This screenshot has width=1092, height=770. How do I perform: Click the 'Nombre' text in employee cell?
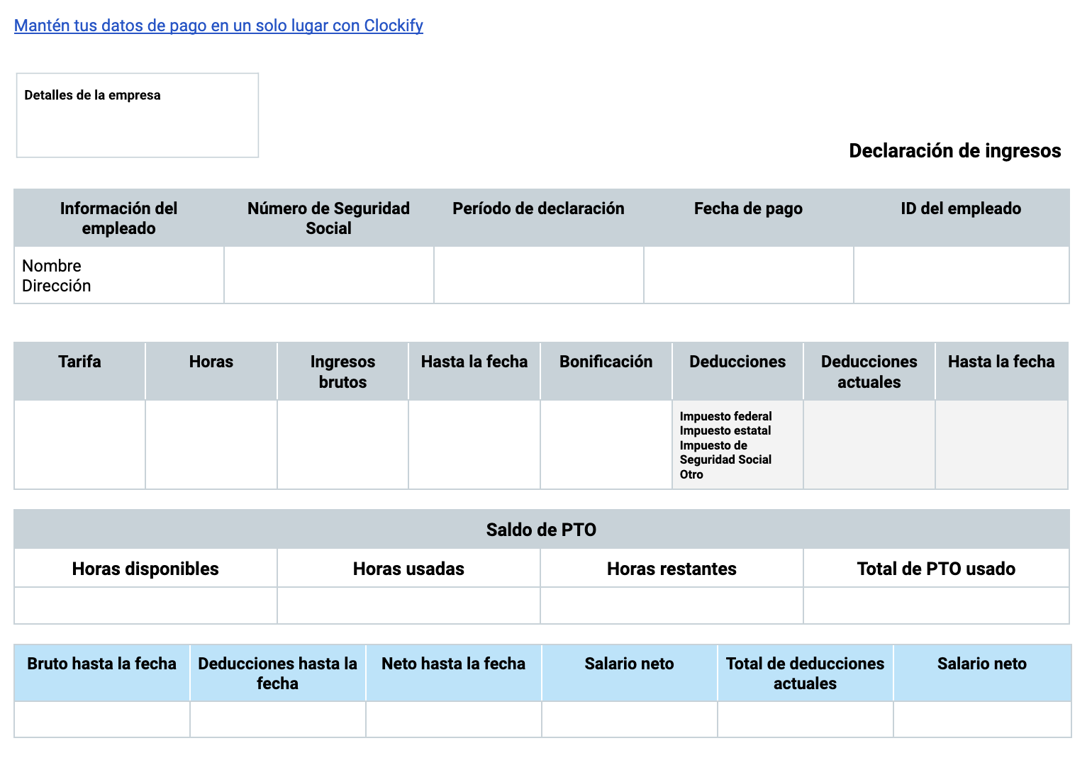tap(52, 266)
